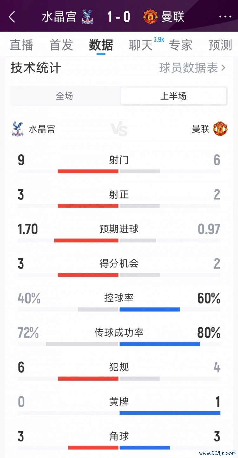This screenshot has height=458, width=238.
Task: Select the 上半场 first half segment
Action: [x=173, y=96]
